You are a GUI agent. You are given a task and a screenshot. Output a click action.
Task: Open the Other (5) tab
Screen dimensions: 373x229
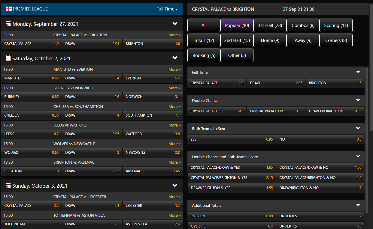pyautogui.click(x=237, y=55)
